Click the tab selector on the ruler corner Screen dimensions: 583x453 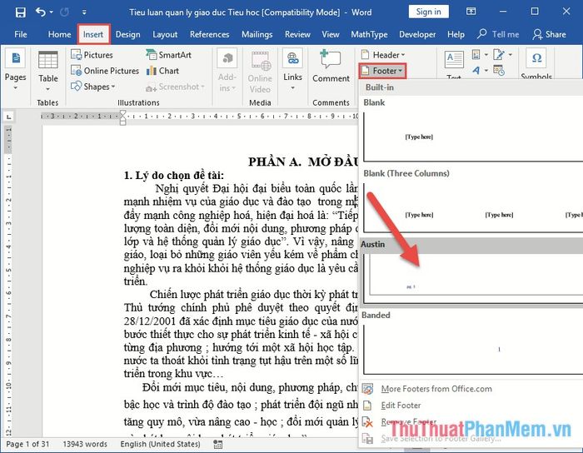(8, 117)
